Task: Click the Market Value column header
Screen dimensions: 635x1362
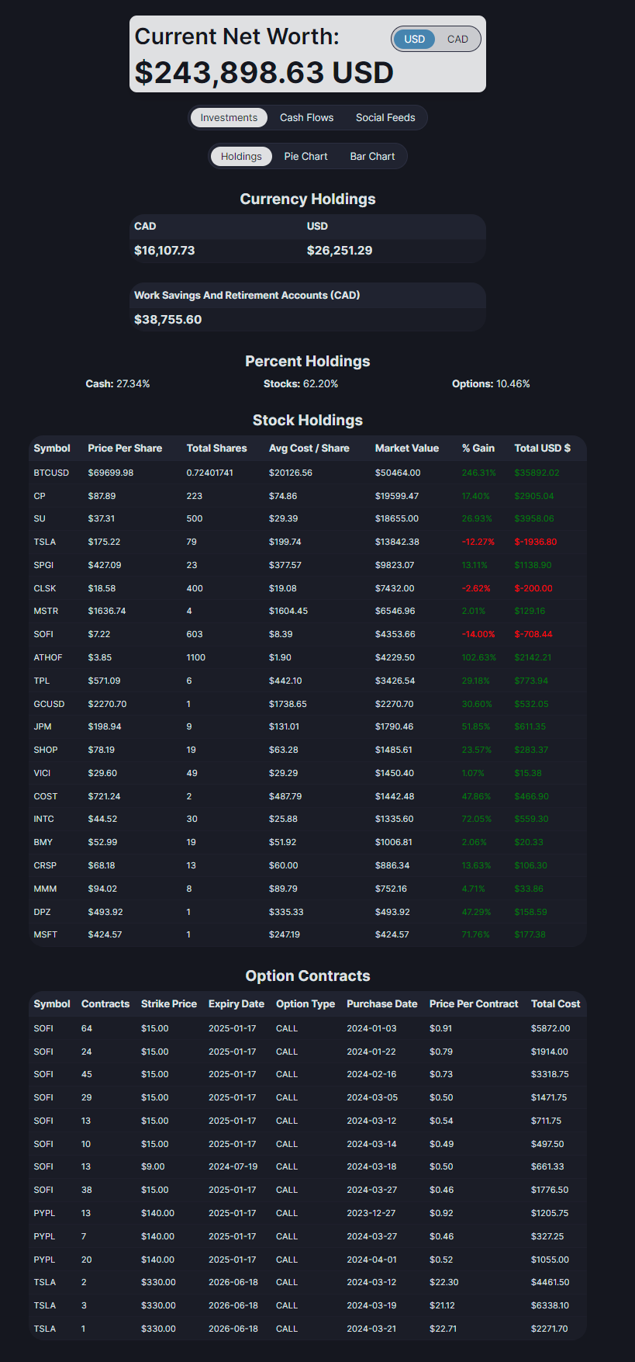Action: point(406,448)
